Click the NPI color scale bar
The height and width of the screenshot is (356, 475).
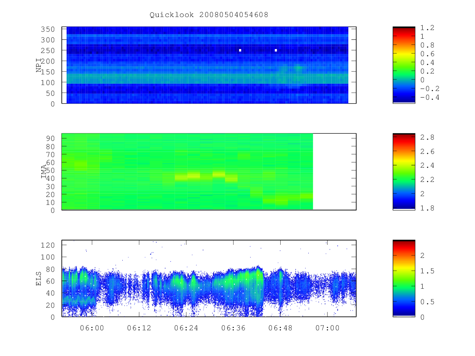pos(404,65)
